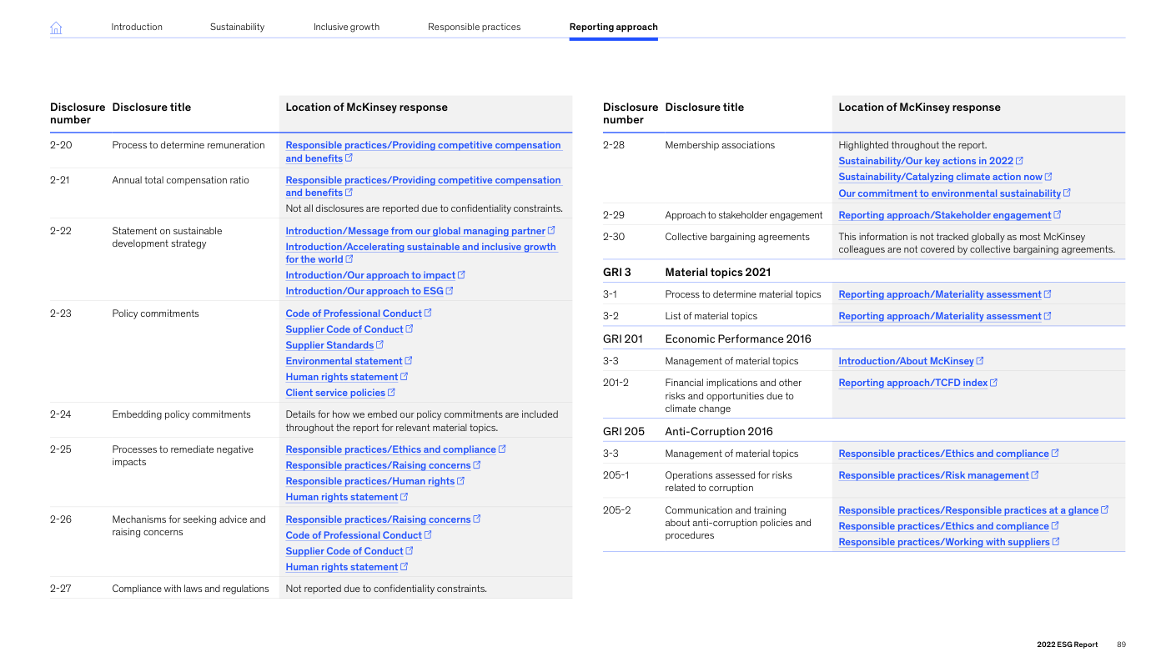Click external-link icon after About McKinsey

click(980, 360)
